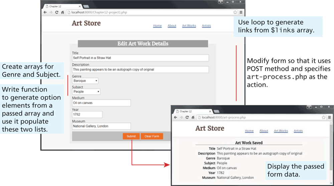
Task: Open Art Works link on the edit form page
Action: 189,26
